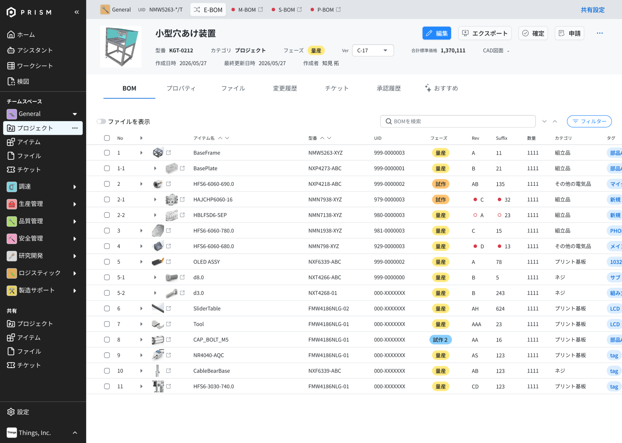Switch to the プロパティ tab
The width and height of the screenshot is (622, 443).
(181, 88)
